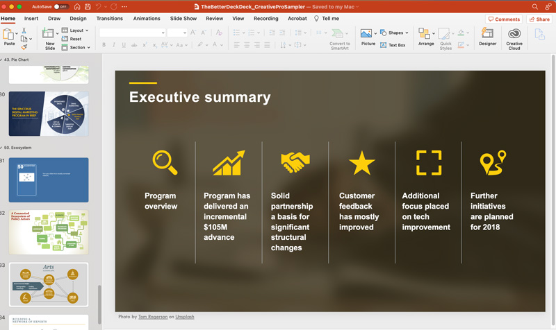Screen dimensions: 556x330
Task: Insert a Text Box
Action: click(x=393, y=45)
